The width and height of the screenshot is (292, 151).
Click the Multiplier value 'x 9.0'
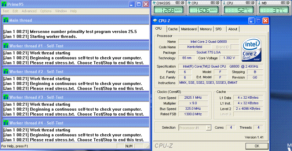point(193,103)
